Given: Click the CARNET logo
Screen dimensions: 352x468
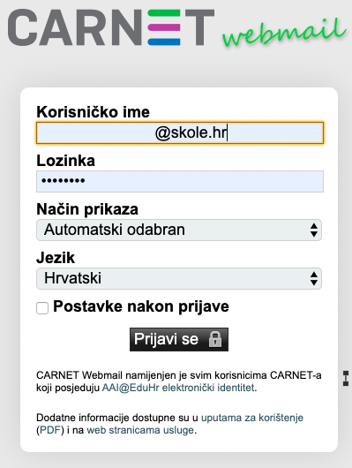Looking at the screenshot, I should (111, 27).
